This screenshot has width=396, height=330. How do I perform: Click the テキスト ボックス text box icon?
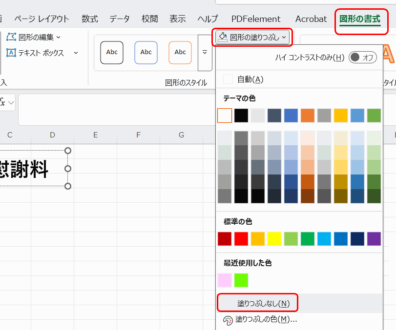11,53
